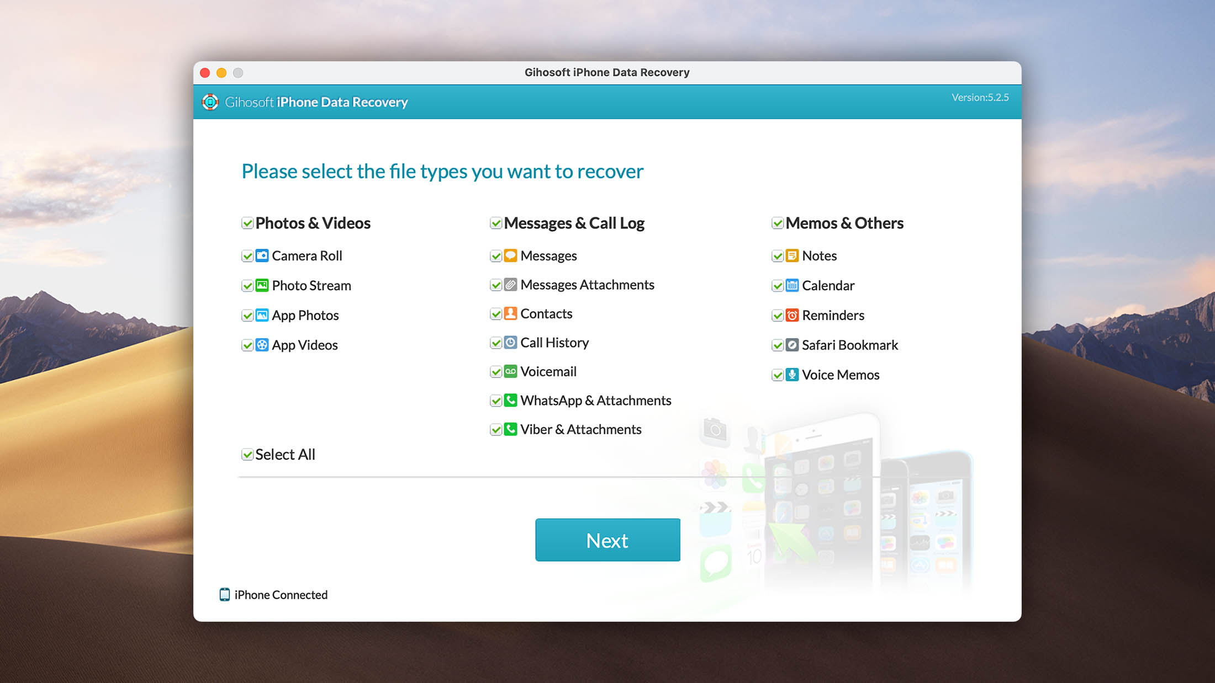
Task: Uncheck the Notes checkbox
Action: (x=778, y=256)
